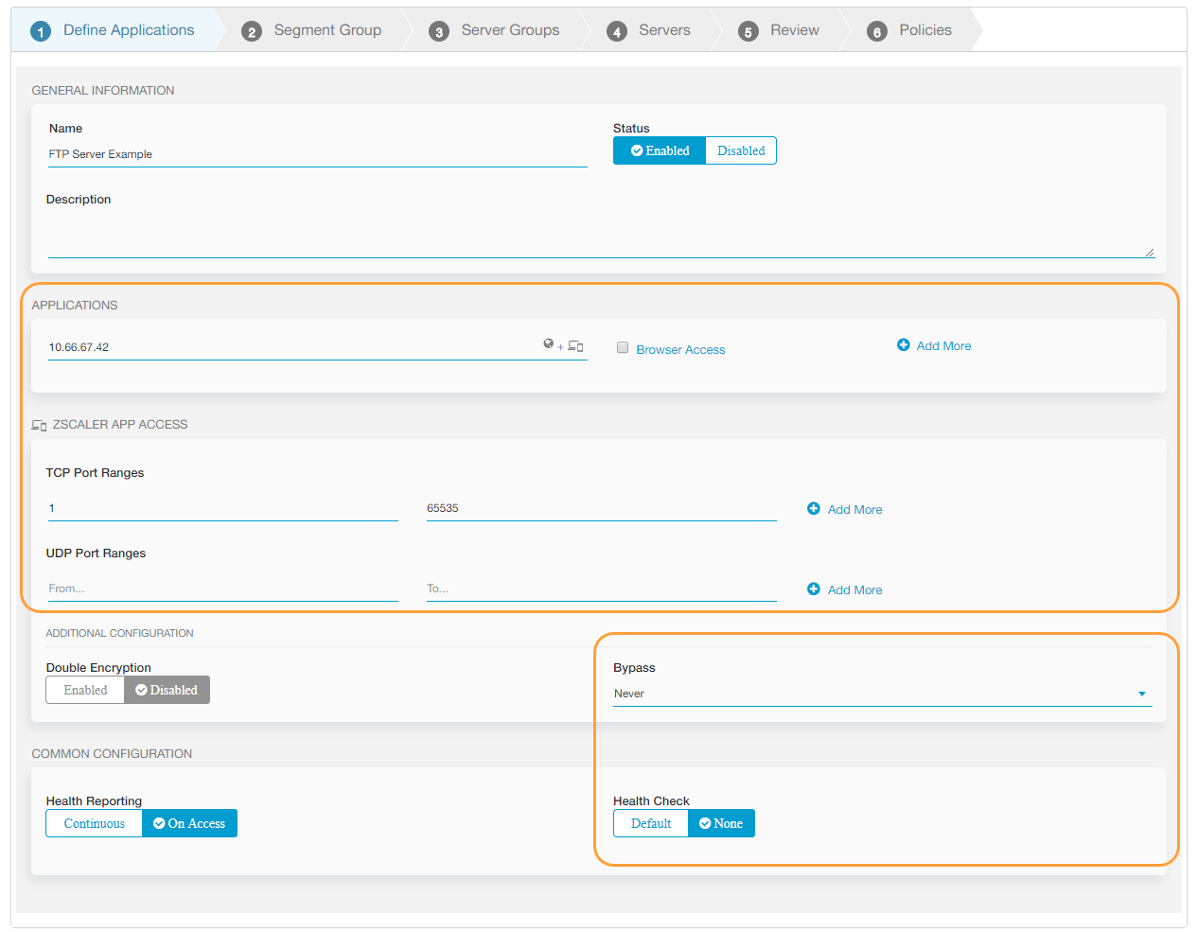The height and width of the screenshot is (932, 1197).
Task: Click the globe icon beside the application domain field
Action: point(548,343)
